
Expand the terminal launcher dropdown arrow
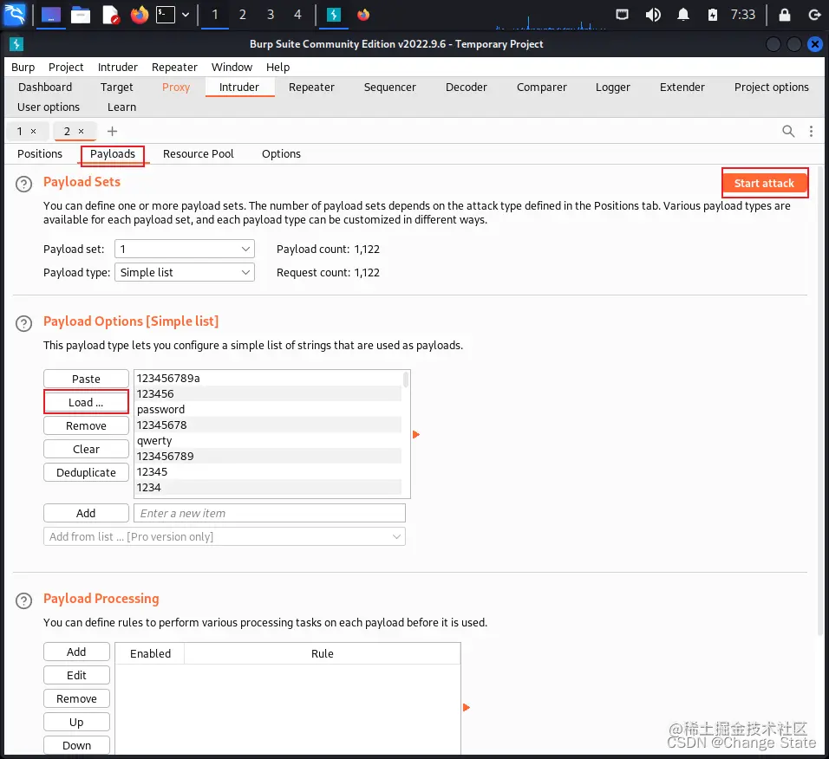(x=186, y=15)
